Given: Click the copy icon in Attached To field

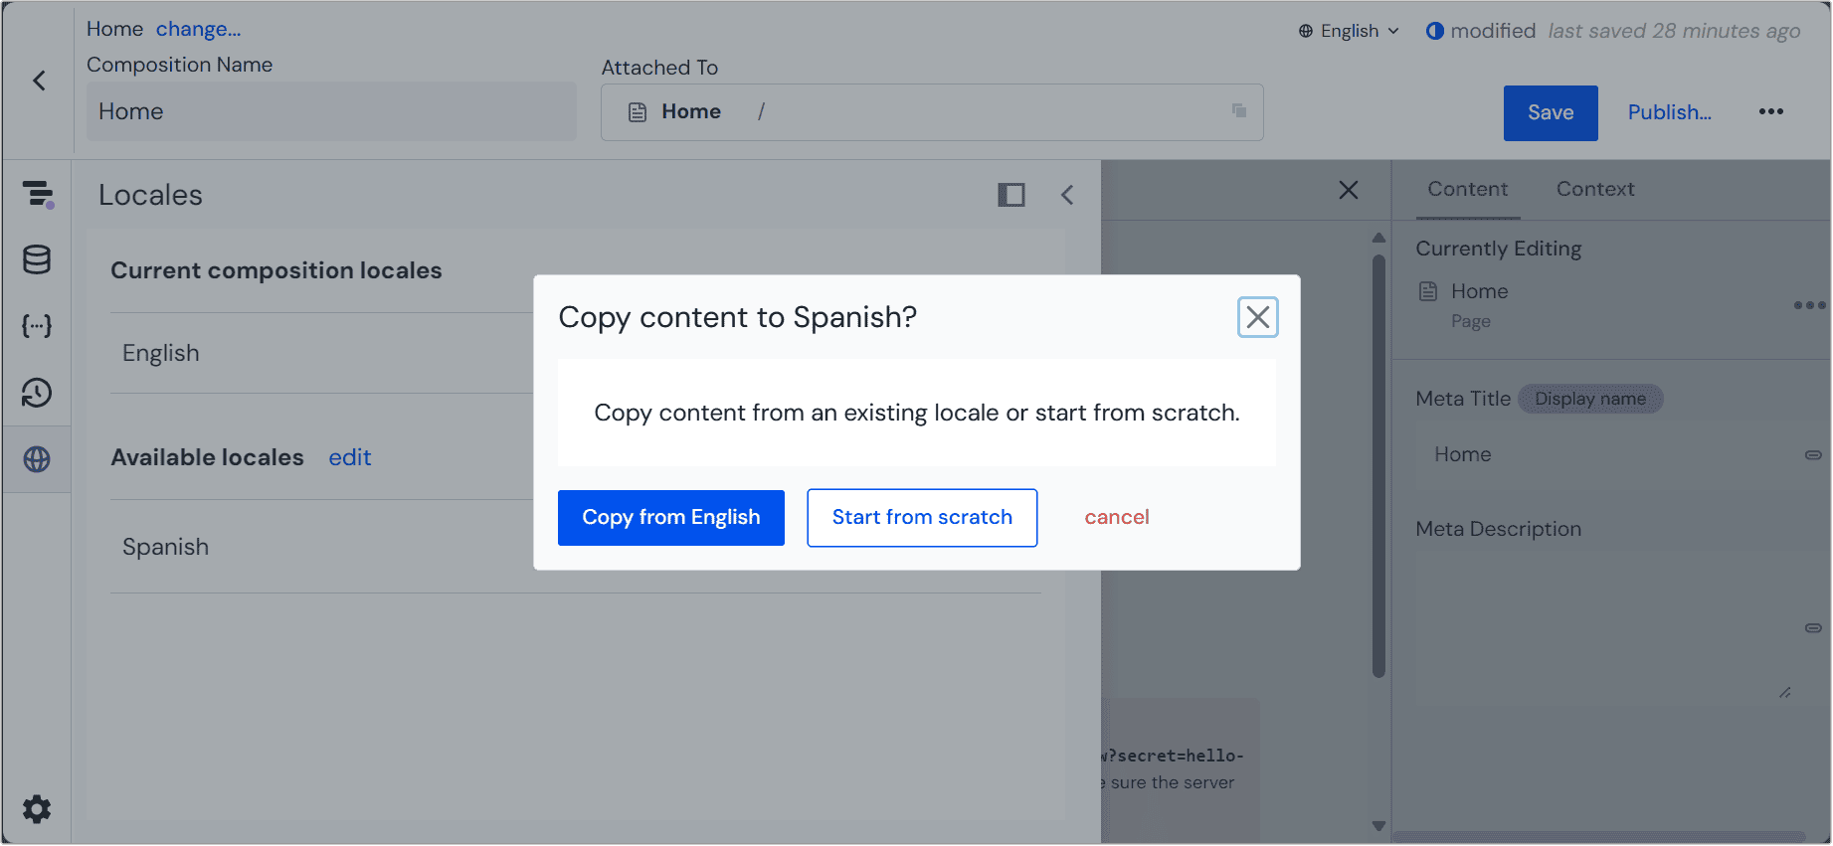Looking at the screenshot, I should pyautogui.click(x=1239, y=110).
